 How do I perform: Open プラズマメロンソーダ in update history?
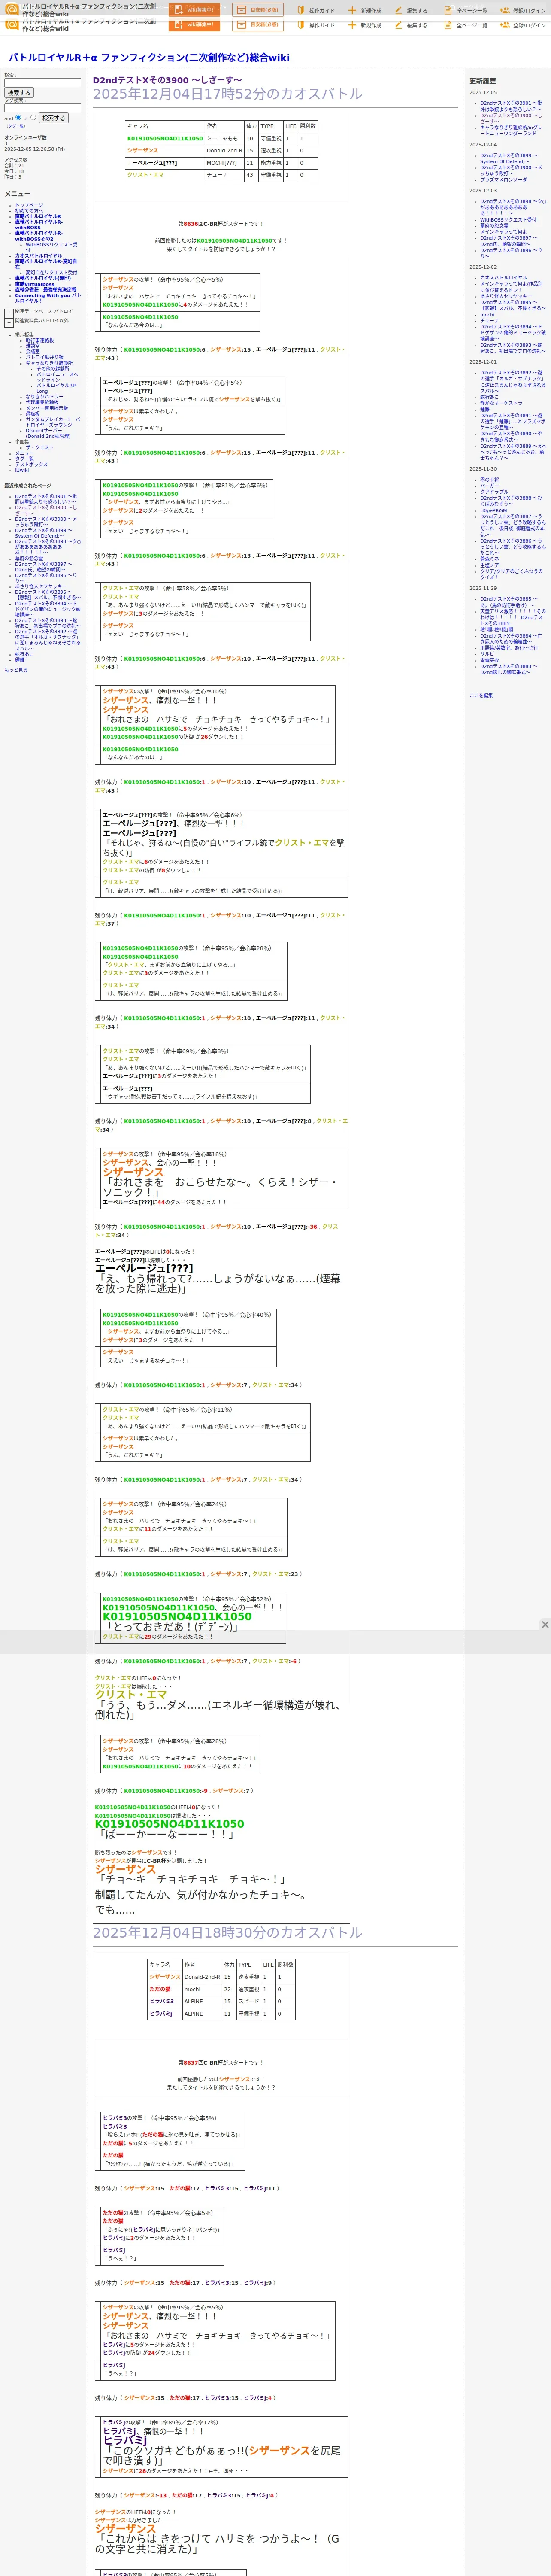503,180
